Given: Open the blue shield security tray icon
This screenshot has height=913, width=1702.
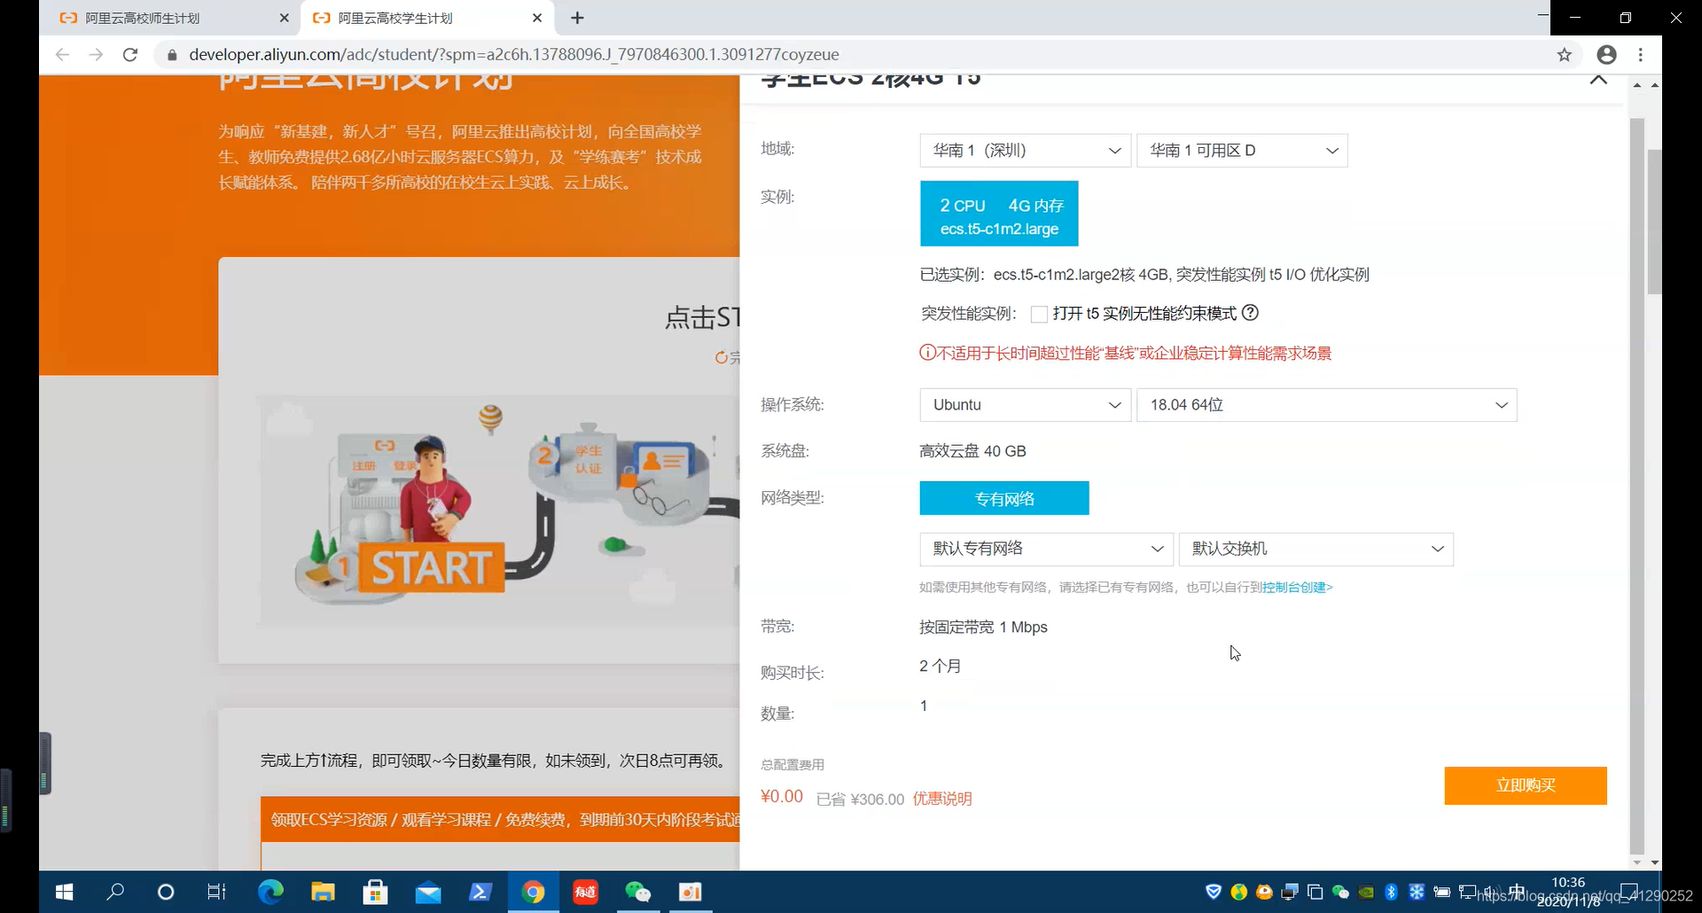Looking at the screenshot, I should (1214, 892).
